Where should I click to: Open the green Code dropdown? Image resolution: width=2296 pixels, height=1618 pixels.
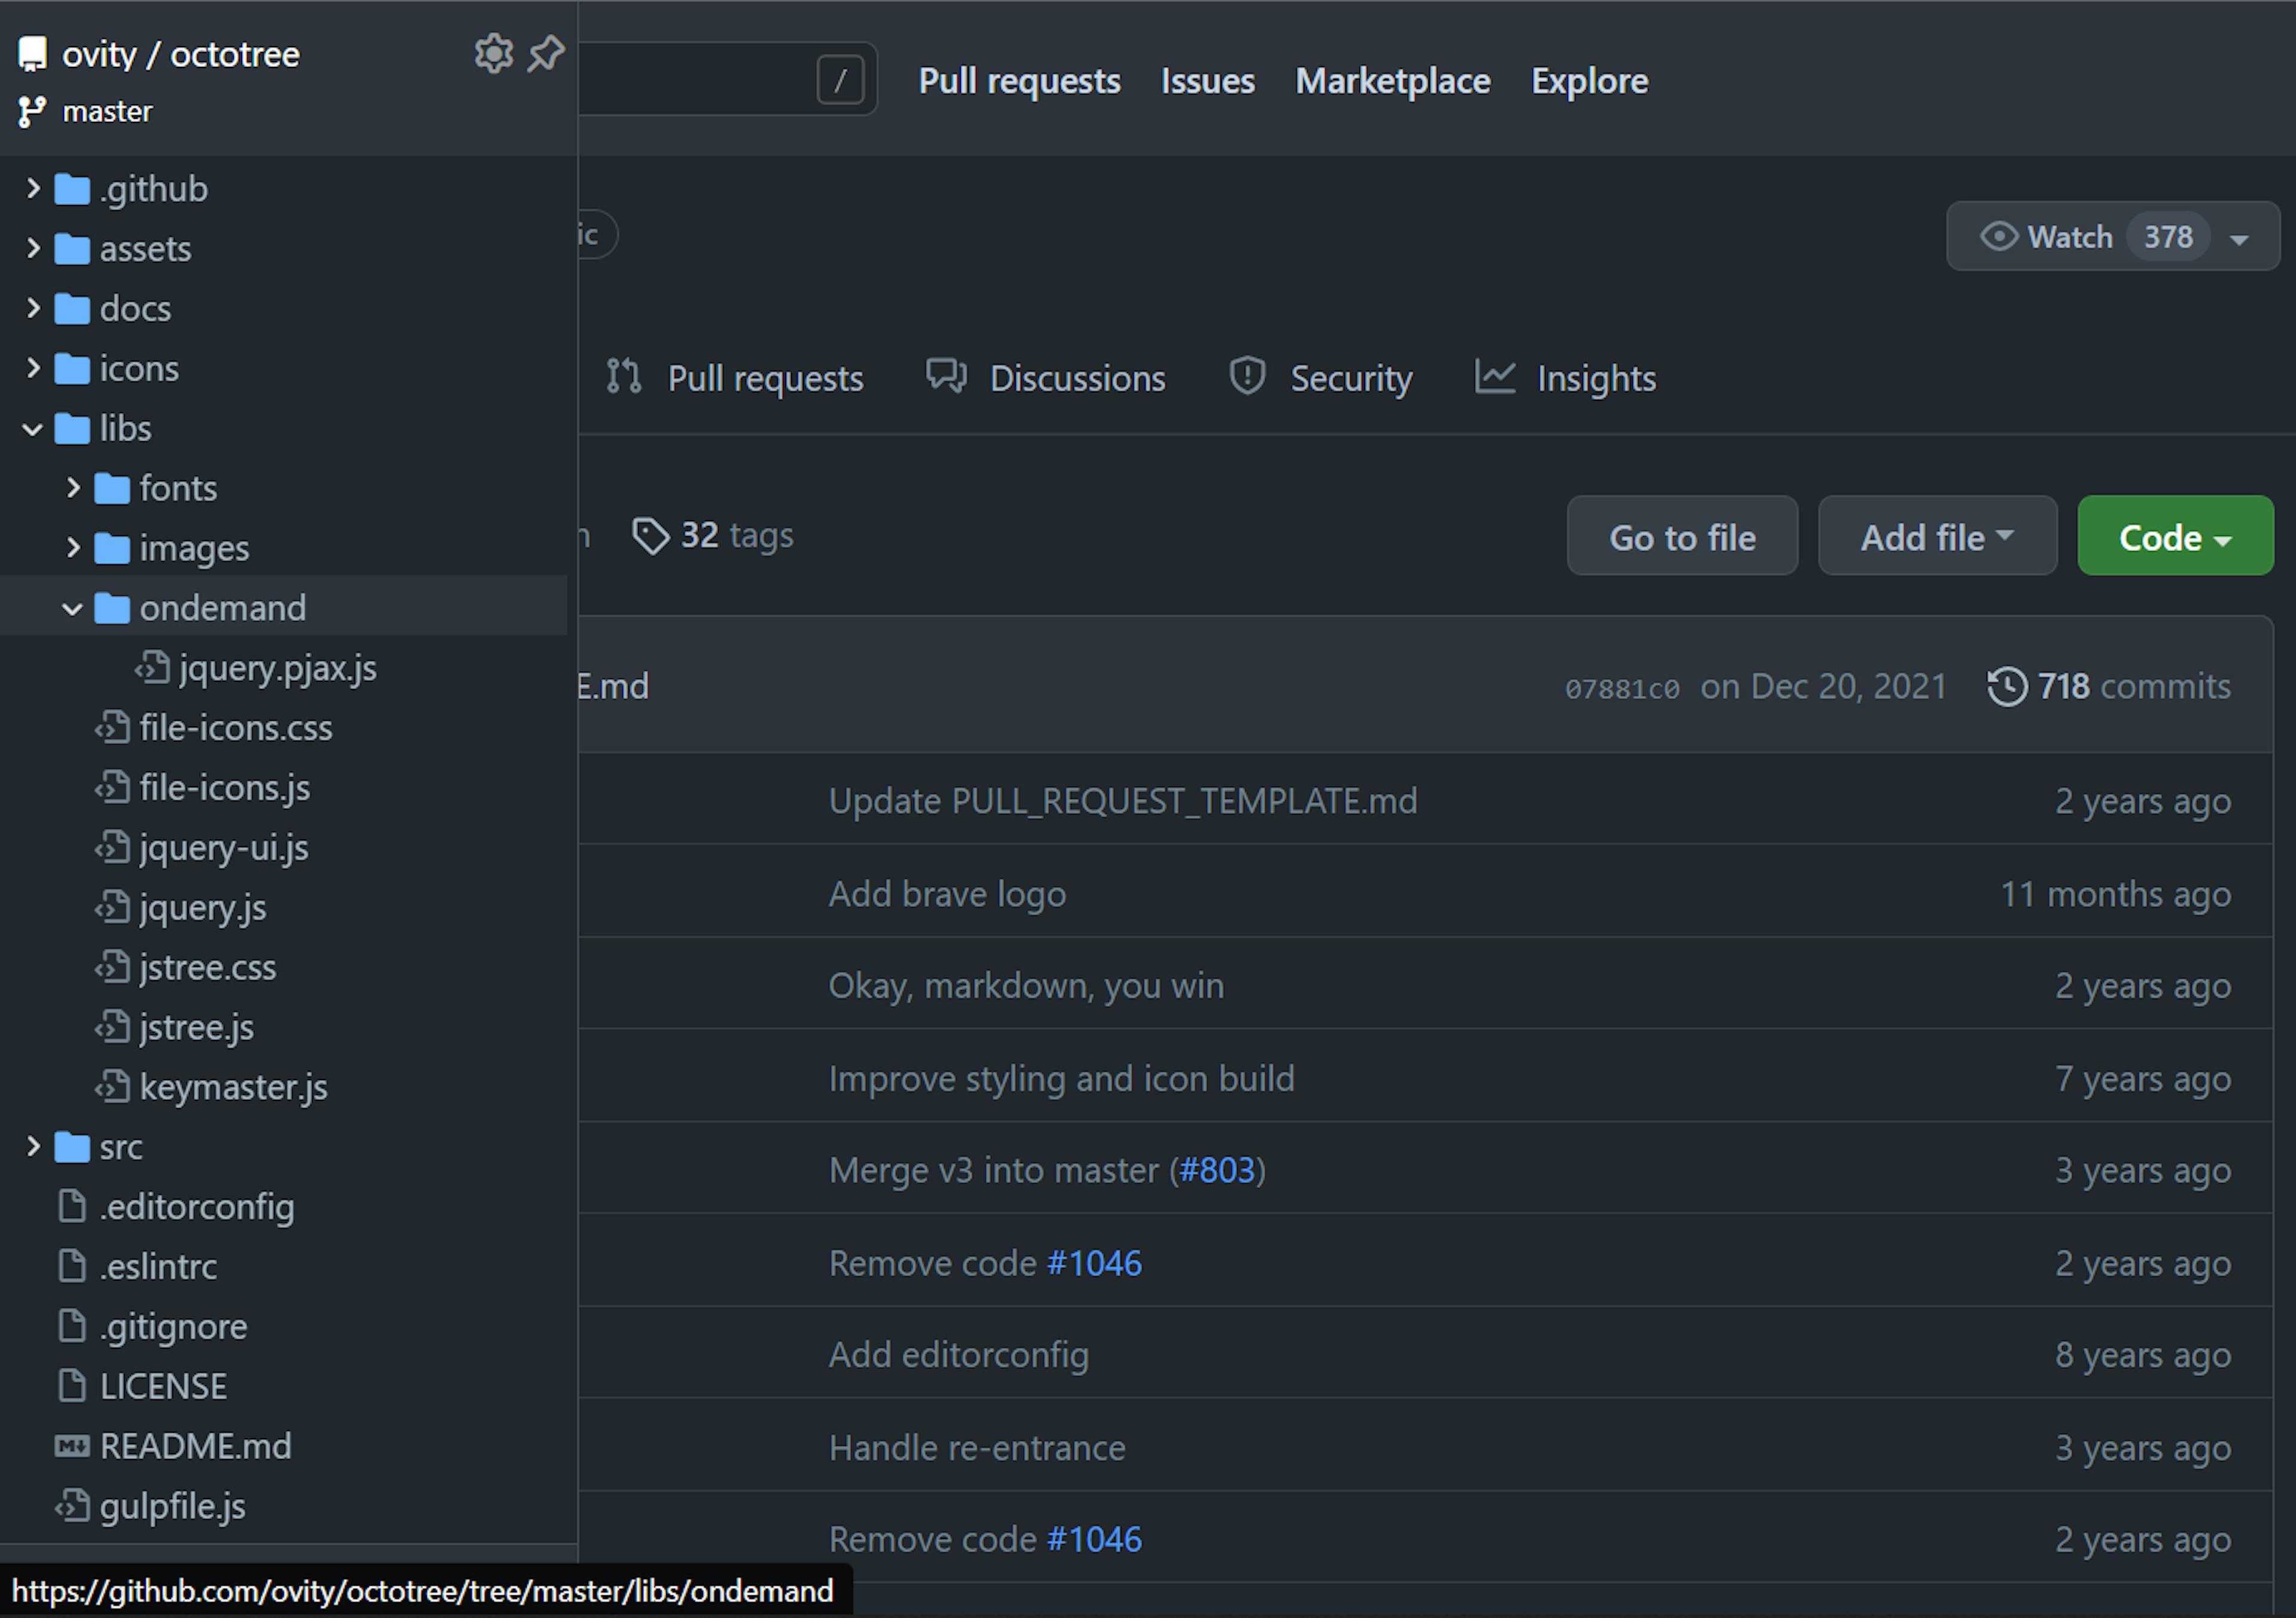2175,537
